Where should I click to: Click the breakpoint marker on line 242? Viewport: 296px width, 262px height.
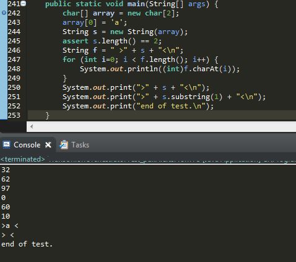click(4, 13)
